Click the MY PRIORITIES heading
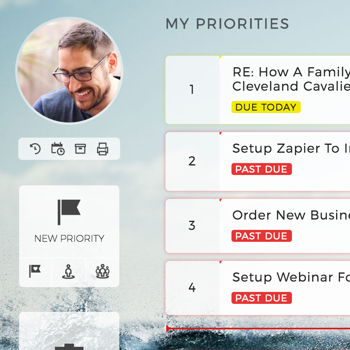The image size is (350, 350). [227, 23]
